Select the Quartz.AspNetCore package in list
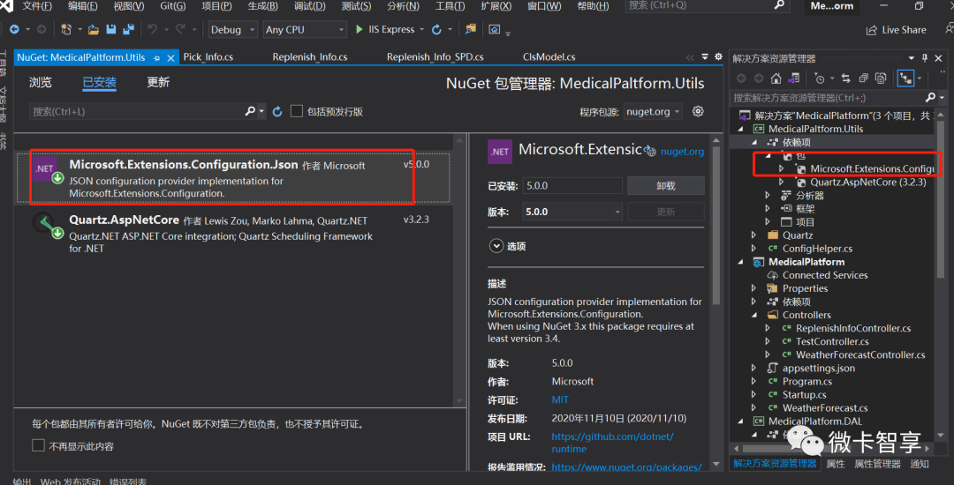Image resolution: width=954 pixels, height=485 pixels. pyautogui.click(x=233, y=233)
